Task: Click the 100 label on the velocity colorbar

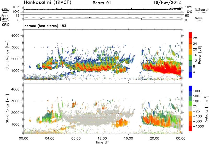Action: [196, 101]
